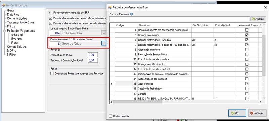Open Rural under Folha de Pagamento
Screen dimensions: 269x121
coord(15,43)
